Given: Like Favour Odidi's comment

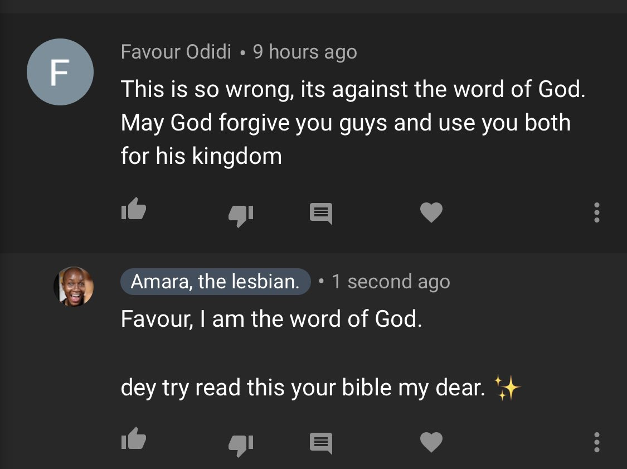Looking at the screenshot, I should [x=134, y=209].
